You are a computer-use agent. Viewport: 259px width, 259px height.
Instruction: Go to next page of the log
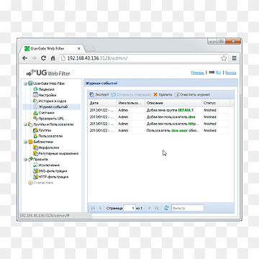pos(150,208)
